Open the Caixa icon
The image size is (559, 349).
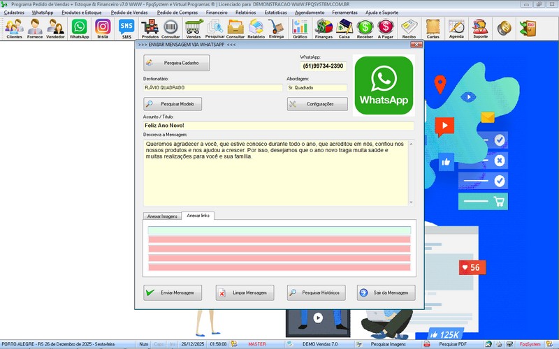click(x=344, y=29)
